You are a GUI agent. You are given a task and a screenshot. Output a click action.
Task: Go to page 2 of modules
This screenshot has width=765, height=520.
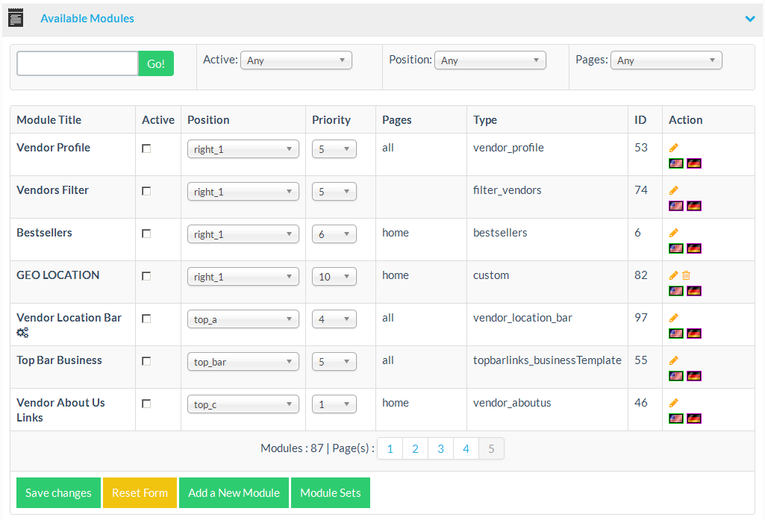coord(415,448)
